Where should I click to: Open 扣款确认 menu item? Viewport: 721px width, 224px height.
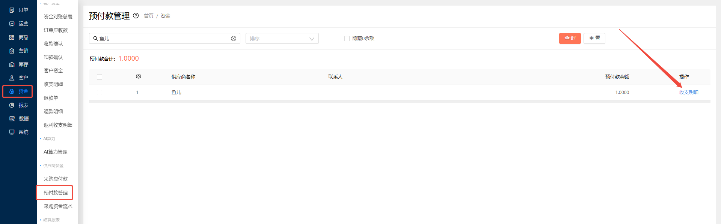click(53, 57)
